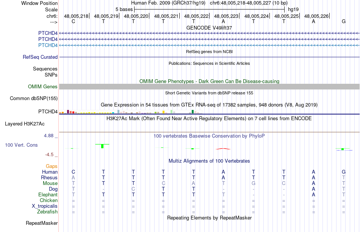
Task: Click the orange Gaps label
Action: [x=52, y=166]
